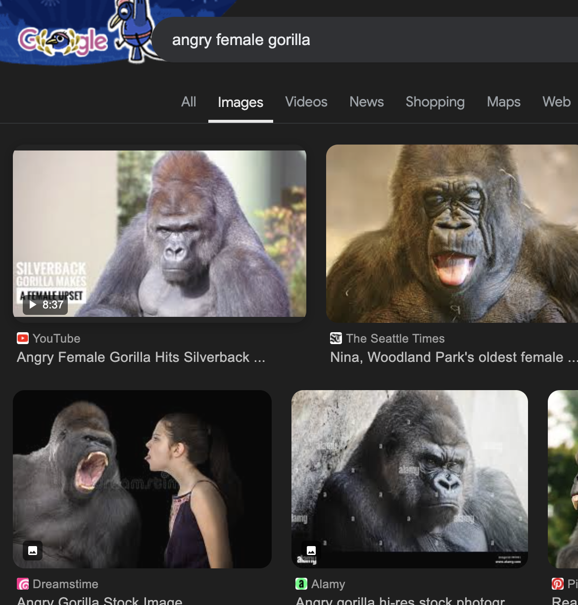Open the gorilla and woman Dreamstime thumbnail
Viewport: 578px width, 605px height.
[142, 479]
